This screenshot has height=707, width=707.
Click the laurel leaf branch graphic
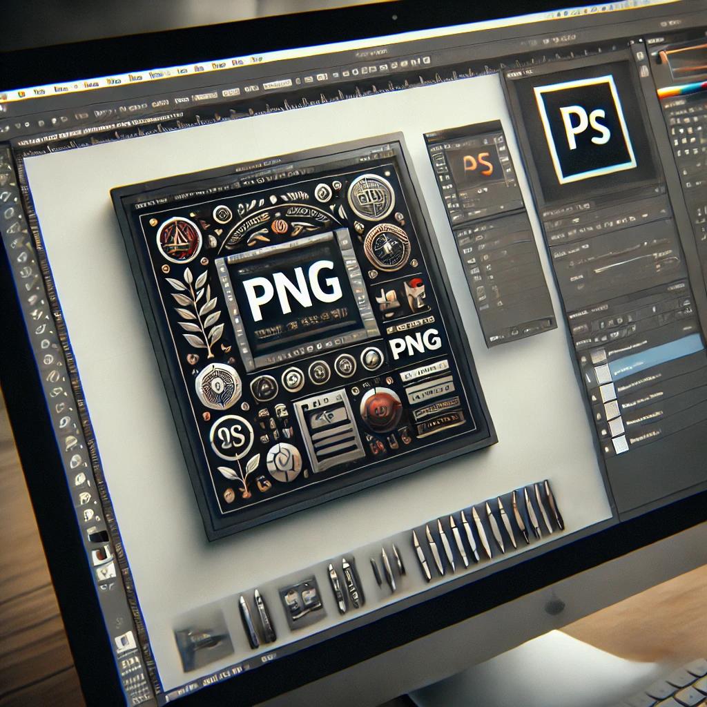pos(195,312)
